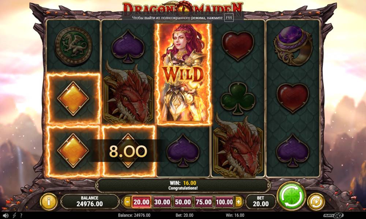The height and width of the screenshot is (219, 366).
Task: Click the Play'n GO logo
Action: click(333, 215)
